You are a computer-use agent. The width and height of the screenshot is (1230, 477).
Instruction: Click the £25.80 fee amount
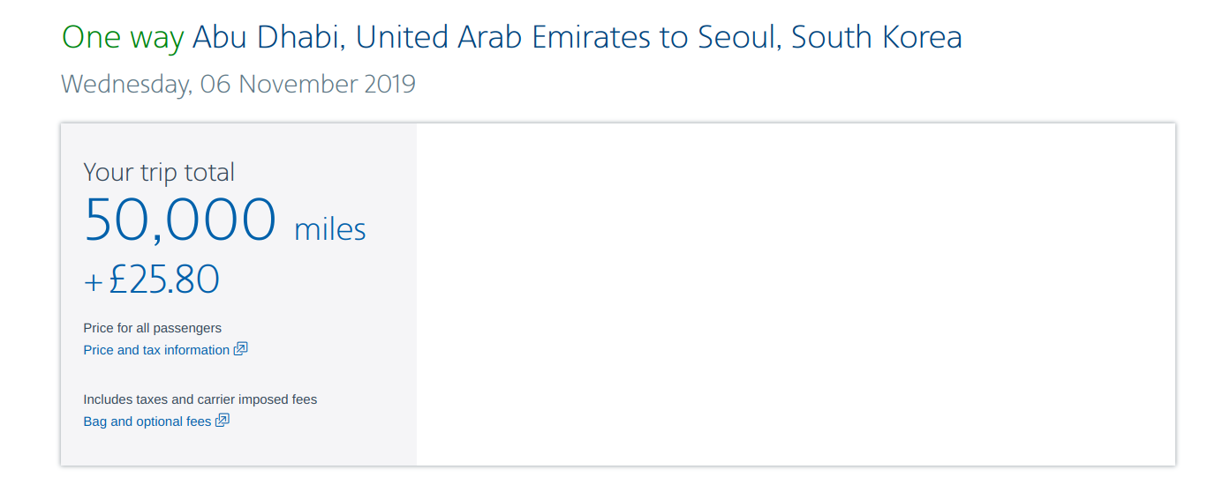pyautogui.click(x=164, y=279)
